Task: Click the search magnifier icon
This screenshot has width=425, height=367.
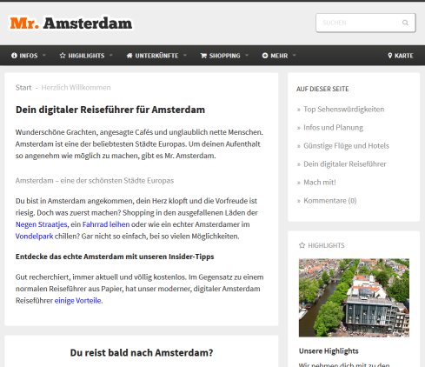Action: (405, 23)
